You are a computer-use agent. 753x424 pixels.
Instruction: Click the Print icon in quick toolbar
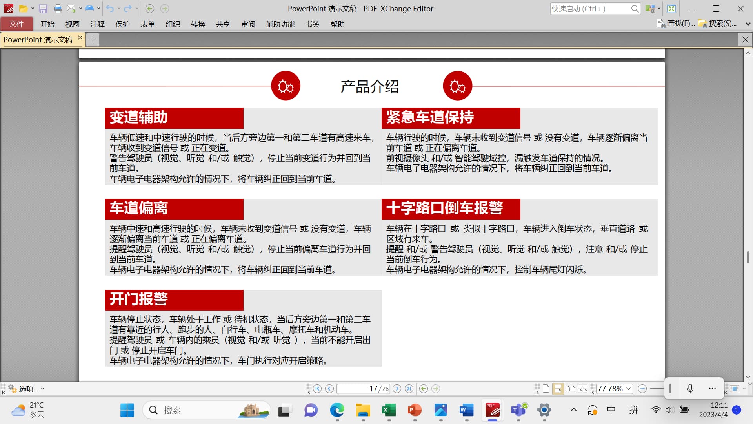(x=58, y=9)
